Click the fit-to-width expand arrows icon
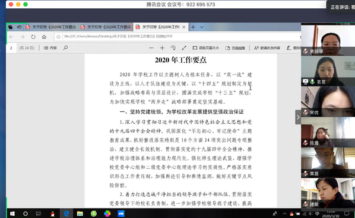This screenshot has width=355, height=218. [x=184, y=48]
